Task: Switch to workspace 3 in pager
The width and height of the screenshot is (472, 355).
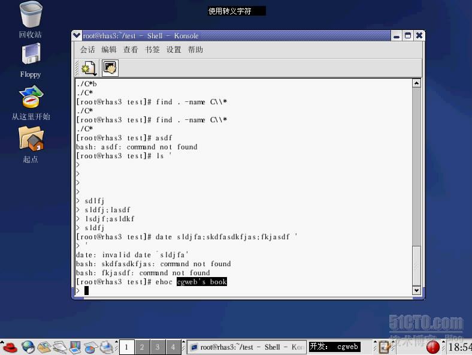Action: coord(158,347)
